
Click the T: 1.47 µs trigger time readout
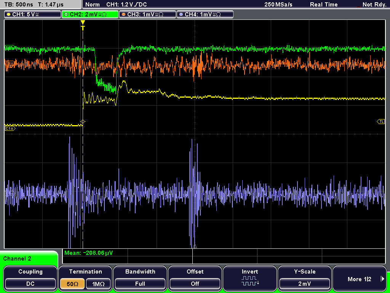[x=51, y=5]
